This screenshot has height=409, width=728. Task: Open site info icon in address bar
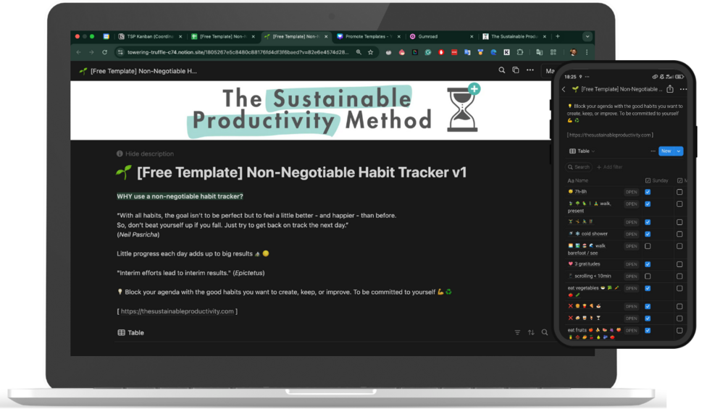[x=120, y=52]
